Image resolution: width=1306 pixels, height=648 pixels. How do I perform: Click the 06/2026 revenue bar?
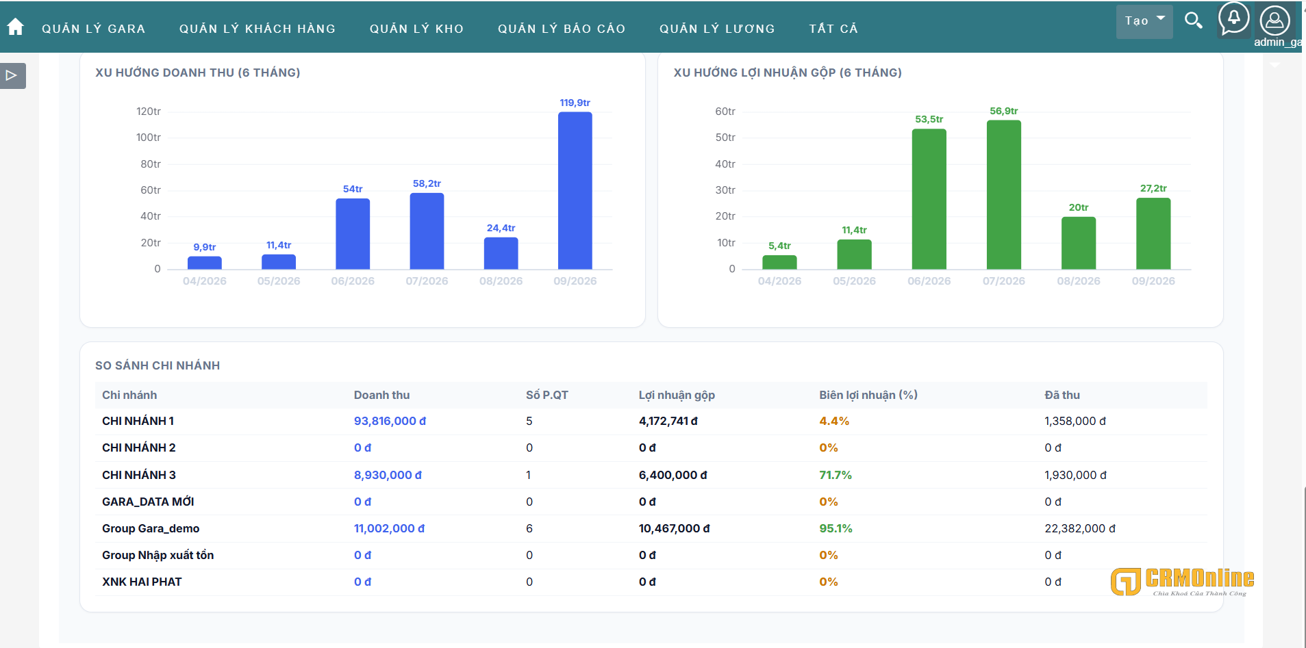coord(353,233)
